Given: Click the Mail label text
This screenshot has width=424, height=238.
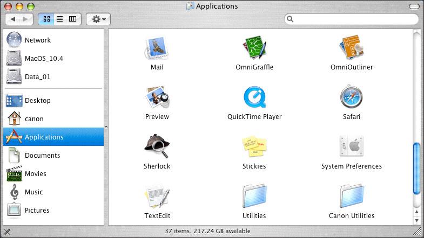Looking at the screenshot, I should pyautogui.click(x=157, y=67).
